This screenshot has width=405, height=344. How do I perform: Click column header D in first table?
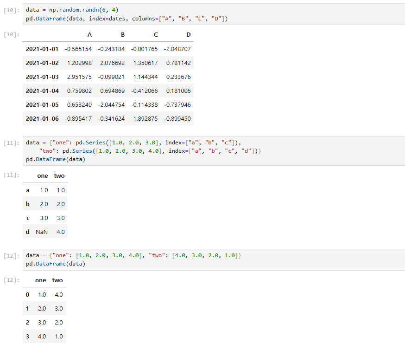click(x=189, y=35)
